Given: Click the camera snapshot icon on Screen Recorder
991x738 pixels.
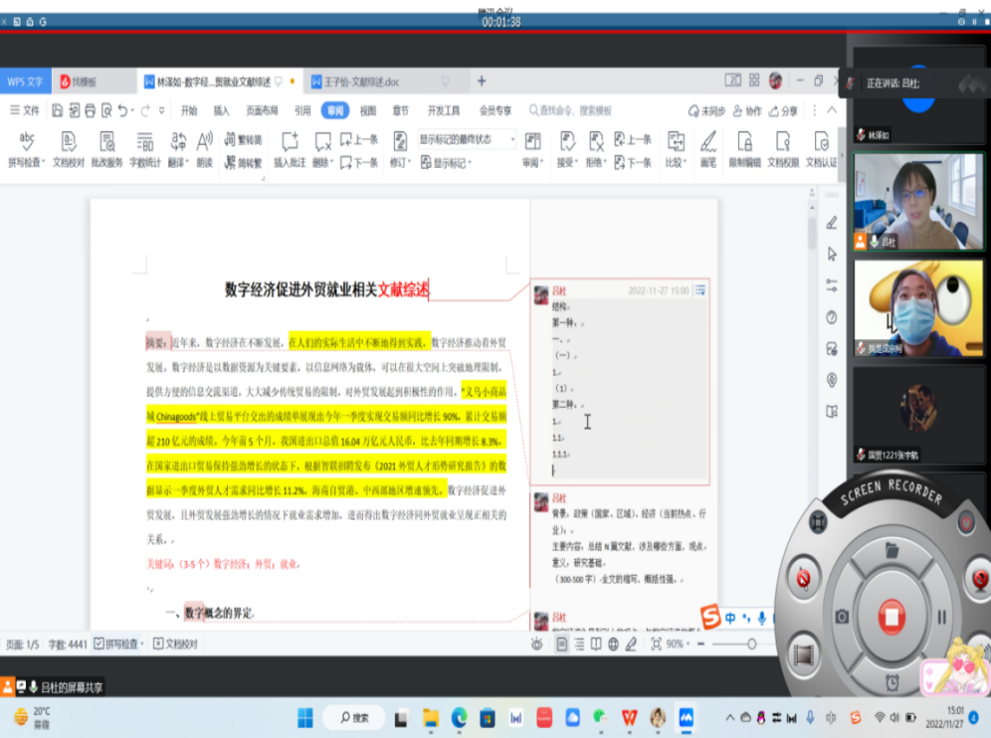Looking at the screenshot, I should [842, 617].
